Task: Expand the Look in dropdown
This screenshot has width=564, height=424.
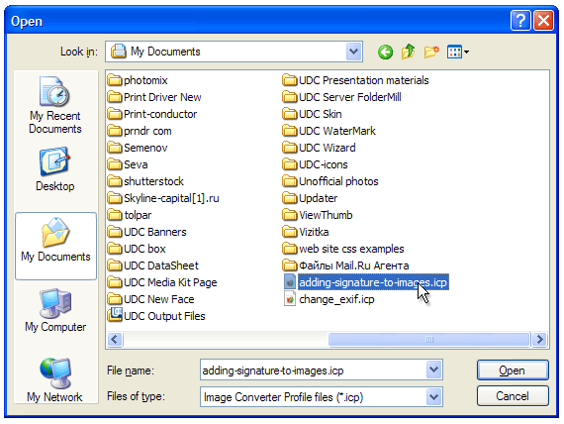Action: pos(353,52)
